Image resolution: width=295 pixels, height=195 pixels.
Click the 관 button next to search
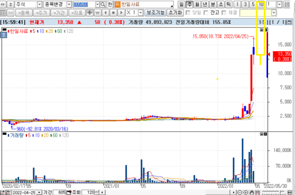(x=110, y=5)
